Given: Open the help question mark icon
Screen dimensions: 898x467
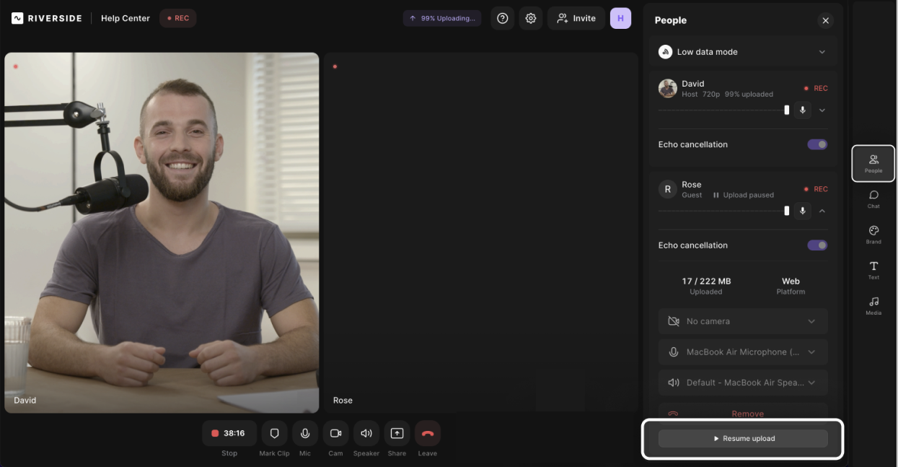Looking at the screenshot, I should [503, 18].
